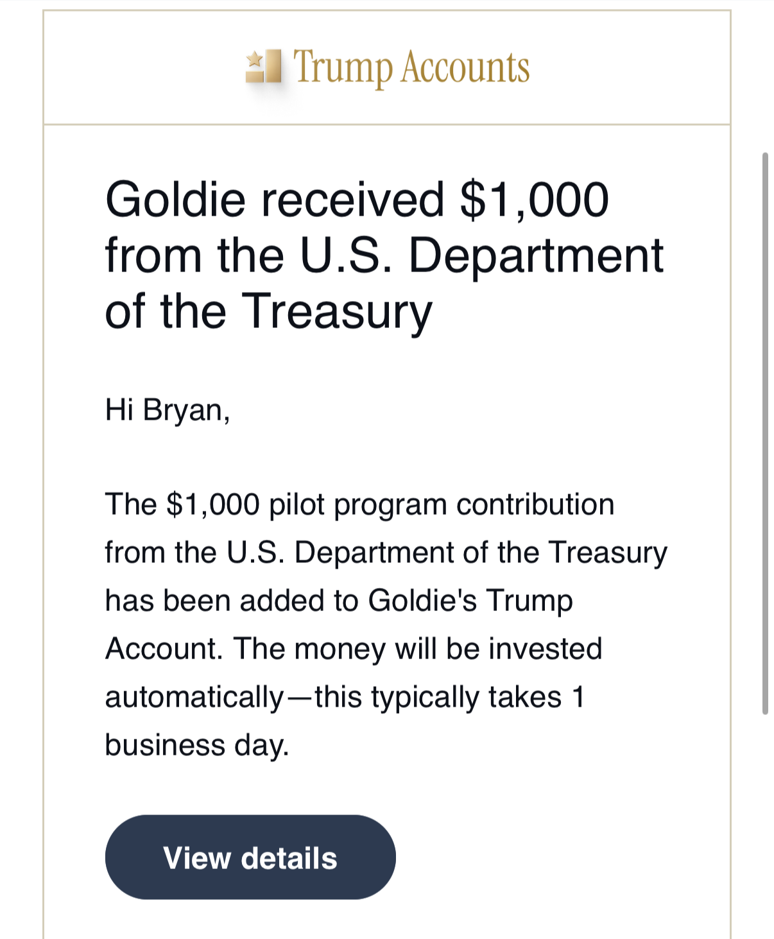Click the this typically takes 1 phrase
Image resolution: width=774 pixels, height=939 pixels.
point(450,698)
